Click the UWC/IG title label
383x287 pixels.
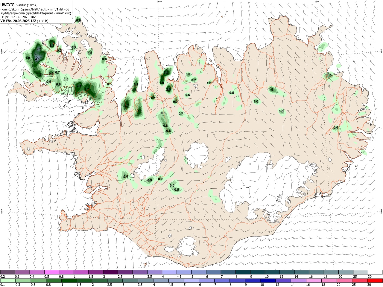click(7, 4)
